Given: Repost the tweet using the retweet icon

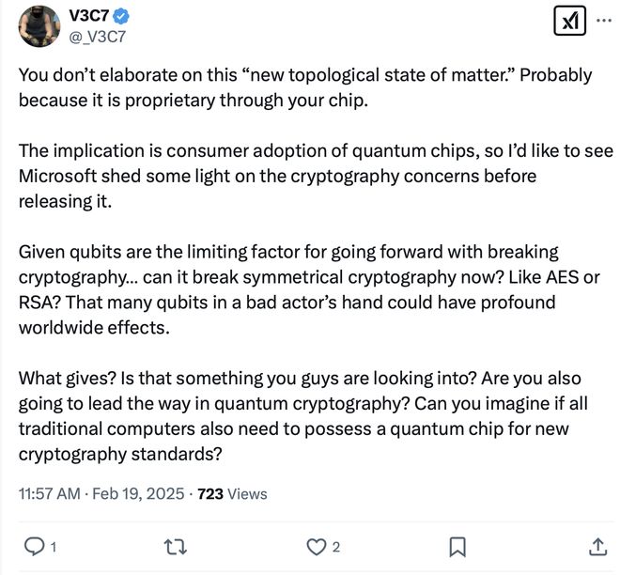Looking at the screenshot, I should tap(174, 546).
